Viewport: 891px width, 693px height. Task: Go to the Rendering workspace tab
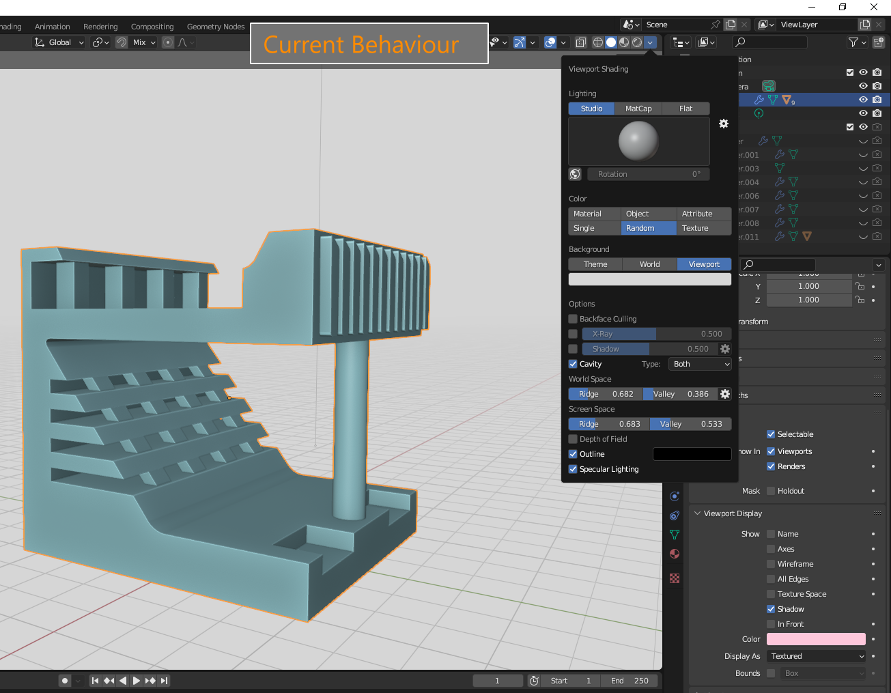point(100,27)
